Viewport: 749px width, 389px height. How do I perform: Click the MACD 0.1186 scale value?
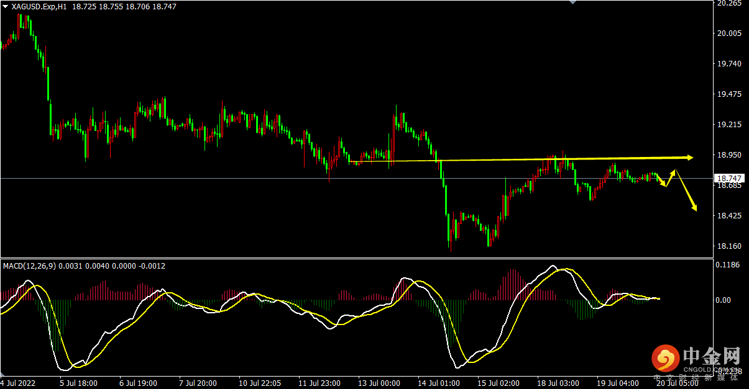pyautogui.click(x=729, y=265)
